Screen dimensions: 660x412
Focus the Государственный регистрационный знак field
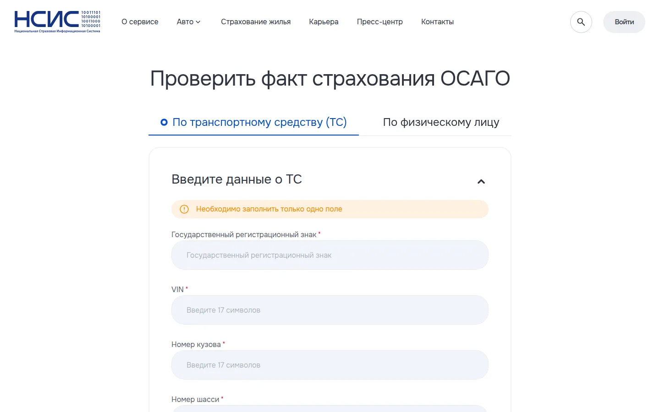[330, 255]
